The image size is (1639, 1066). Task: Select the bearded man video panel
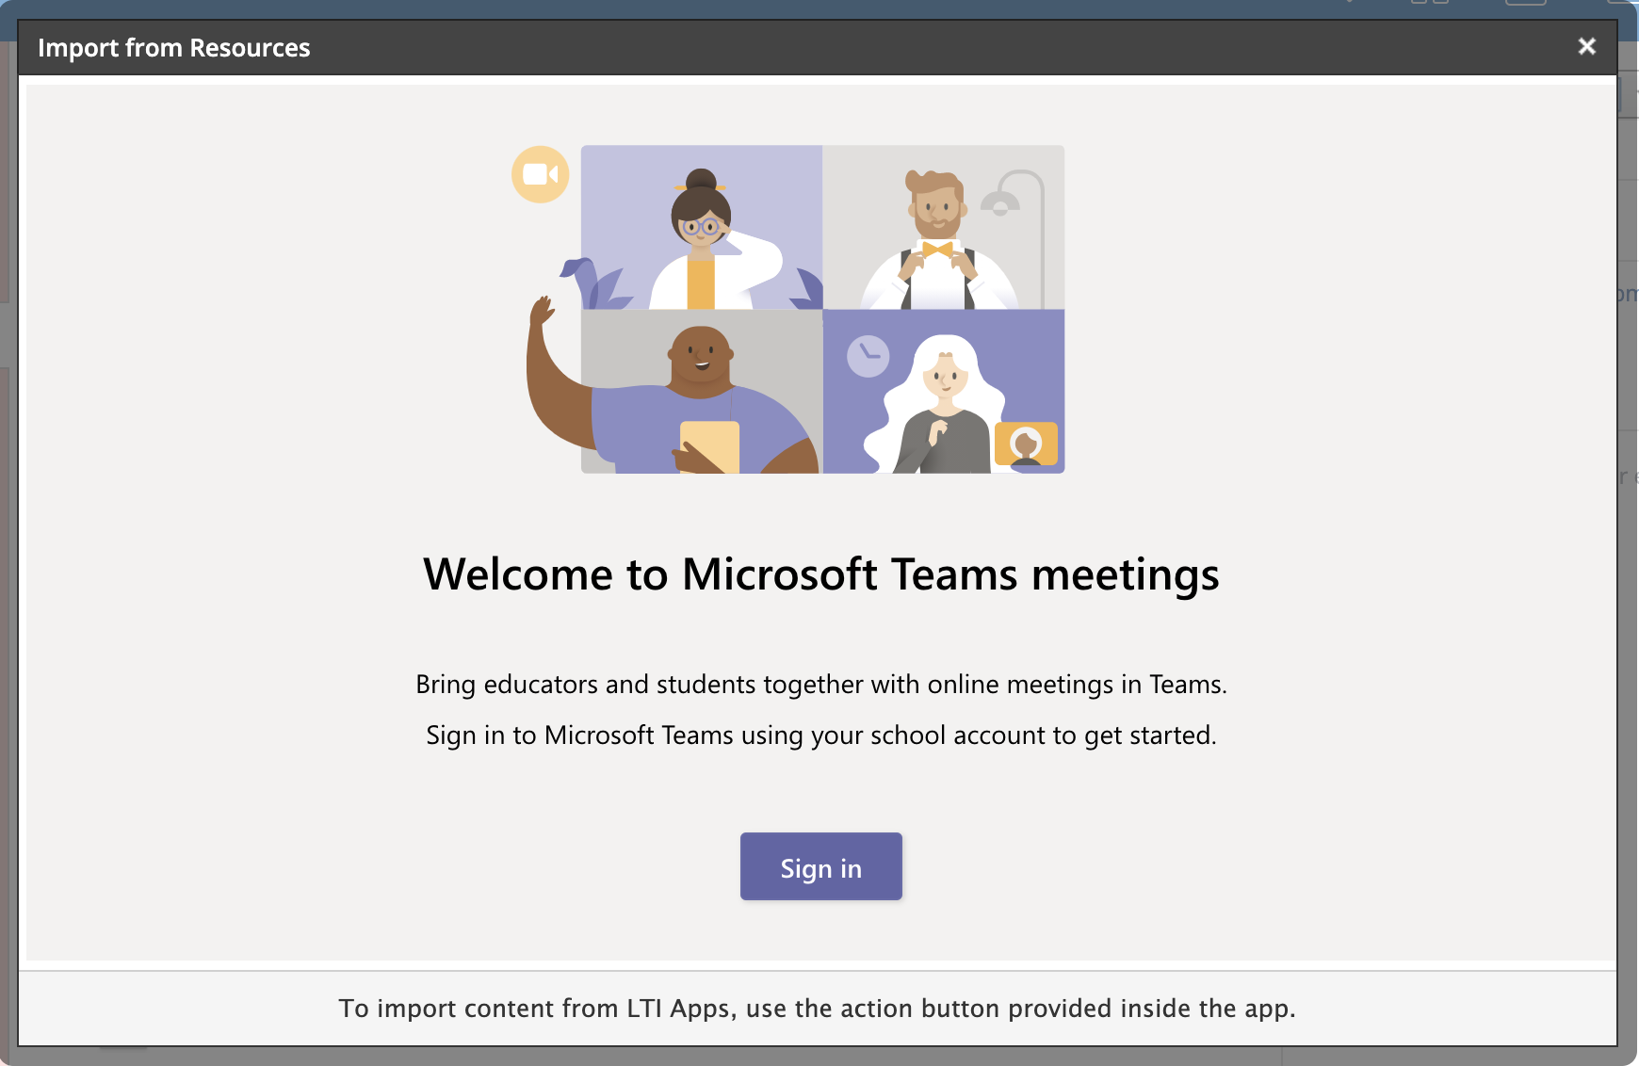coord(943,227)
